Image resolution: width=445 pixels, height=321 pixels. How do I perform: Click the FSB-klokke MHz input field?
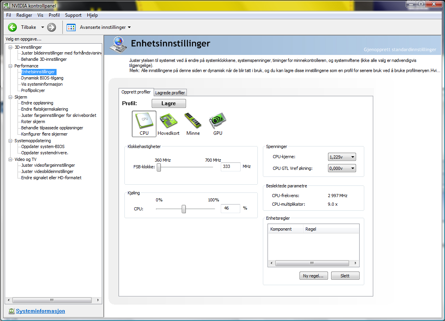pyautogui.click(x=230, y=167)
